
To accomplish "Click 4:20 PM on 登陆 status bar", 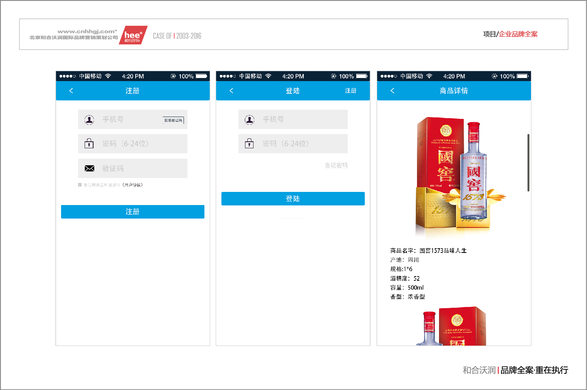I will coord(293,76).
